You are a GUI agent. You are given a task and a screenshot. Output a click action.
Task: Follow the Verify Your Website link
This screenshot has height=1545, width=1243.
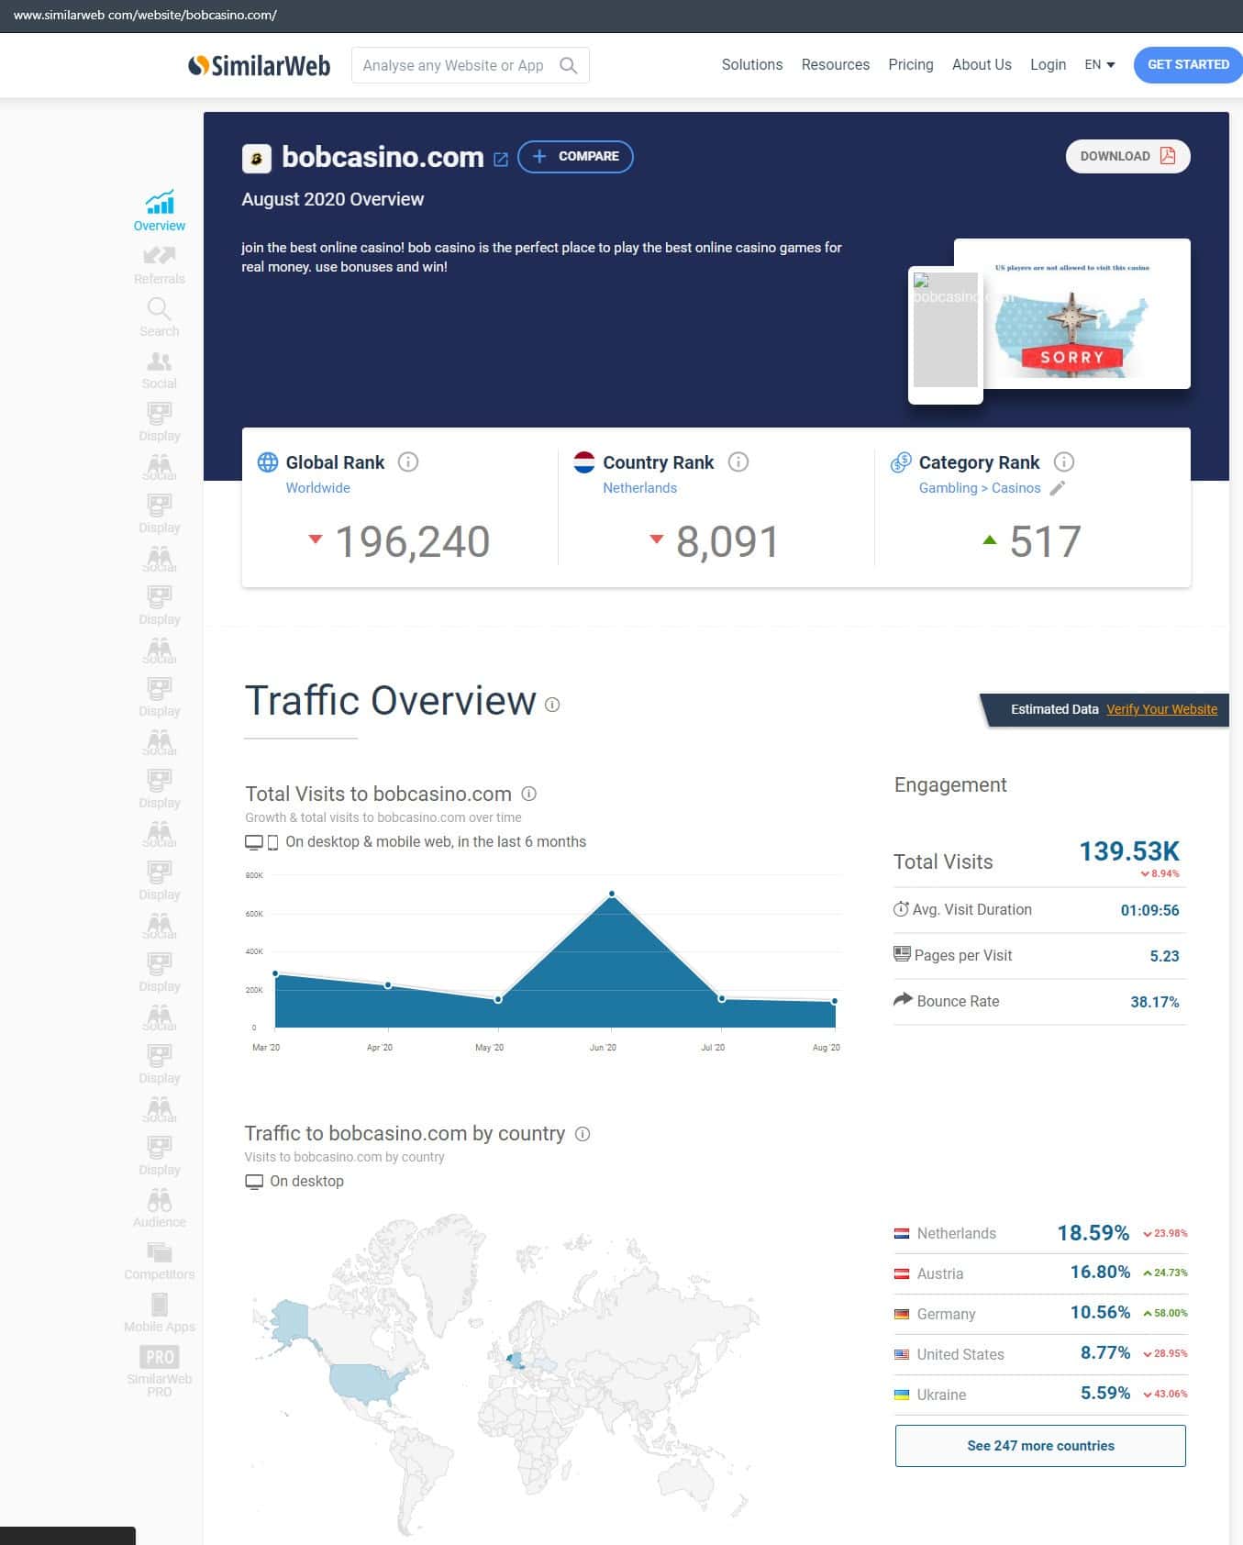pos(1162,709)
